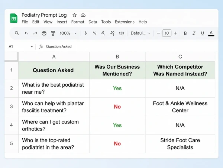Viewport: 223px width, 168px height.
Task: Select the top-rated podiatrist question cell
Action: (54, 144)
